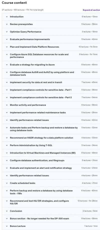Screen dimensions: 100x230
Task: Toggle Perform Administration by Using T-SQL chevron
Action: pyautogui.click(x=7, y=145)
